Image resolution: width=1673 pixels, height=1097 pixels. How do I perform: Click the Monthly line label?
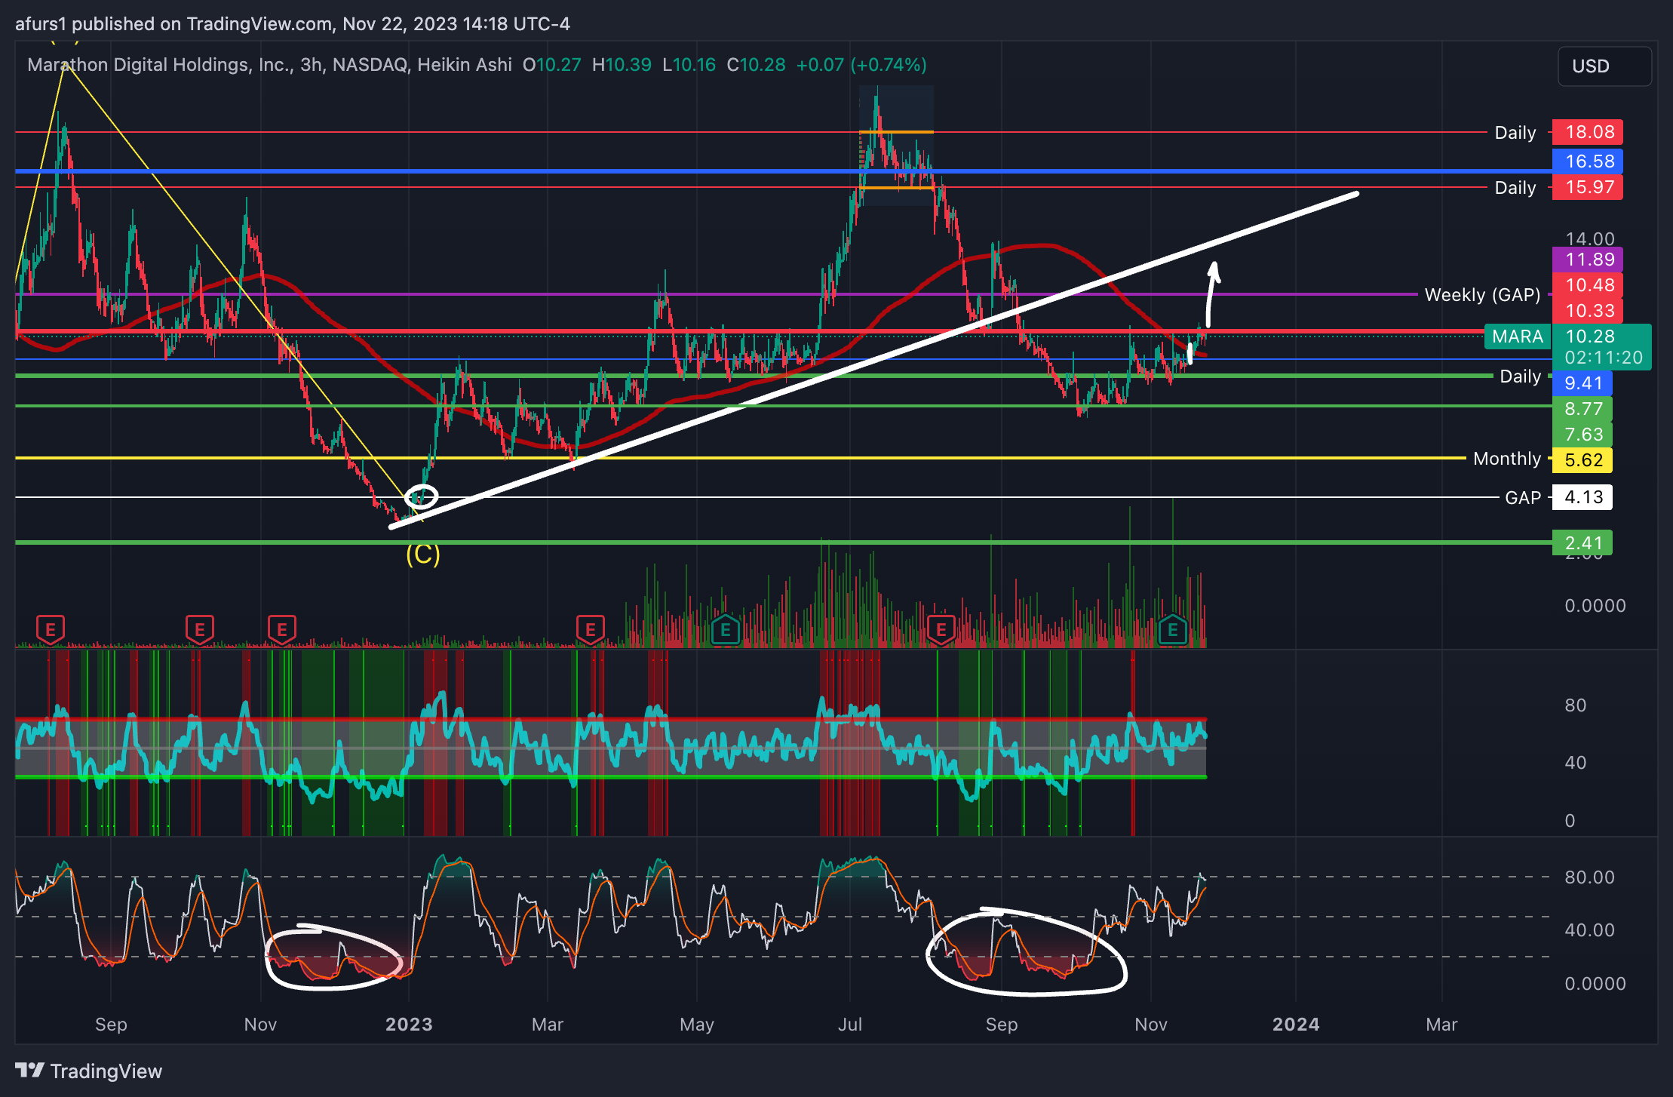point(1506,459)
